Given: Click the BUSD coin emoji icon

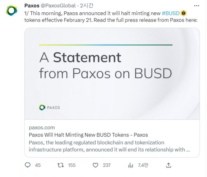Looking at the screenshot, I should pos(184,13).
